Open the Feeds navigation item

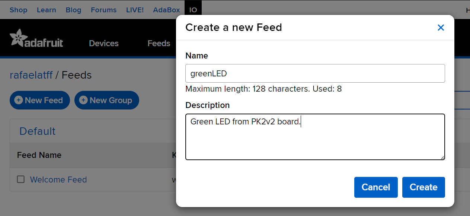159,44
